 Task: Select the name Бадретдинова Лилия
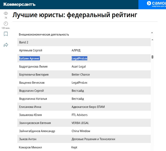[33, 67]
